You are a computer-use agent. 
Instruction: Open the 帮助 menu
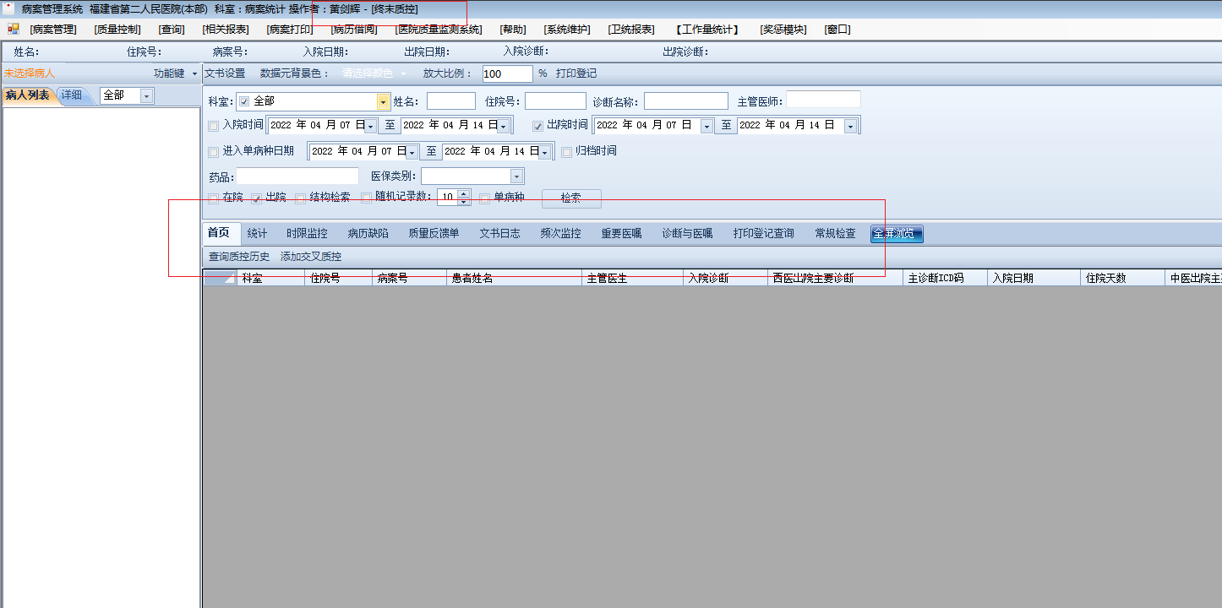(513, 30)
